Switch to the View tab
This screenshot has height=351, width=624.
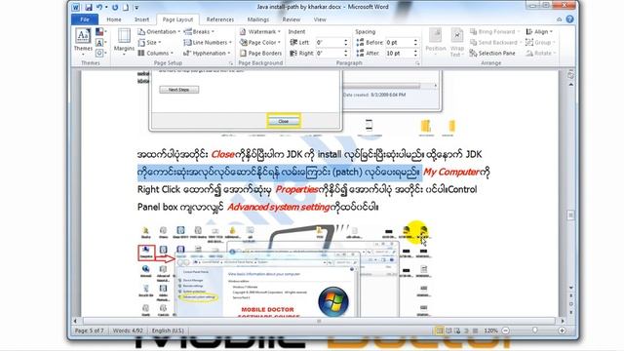tap(320, 19)
